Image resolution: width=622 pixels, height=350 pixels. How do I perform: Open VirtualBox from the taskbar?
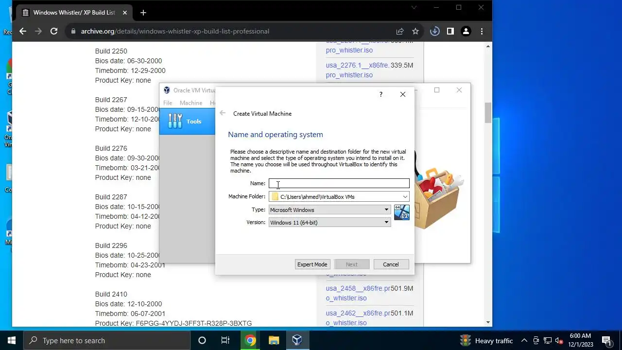(x=297, y=340)
